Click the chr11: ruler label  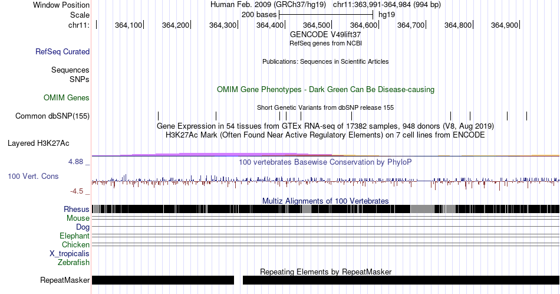(x=79, y=25)
